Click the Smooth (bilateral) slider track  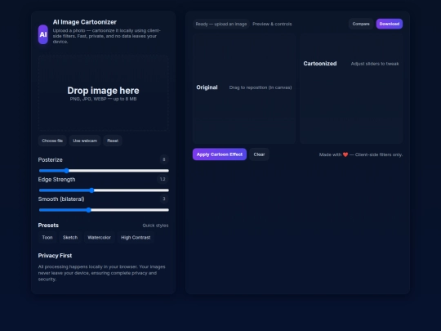coord(104,210)
